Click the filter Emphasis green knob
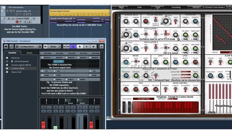 (136, 76)
